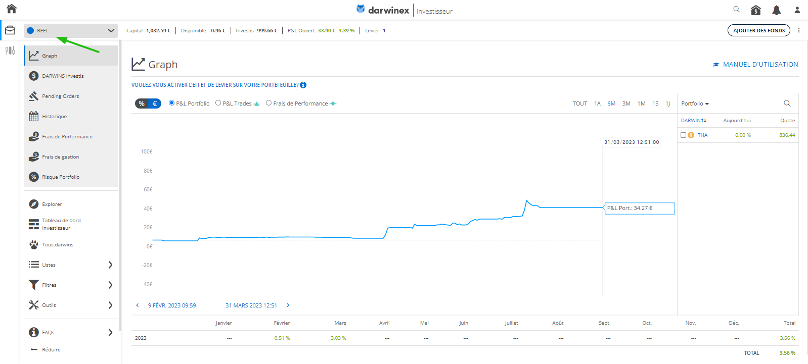This screenshot has height=364, width=808.
Task: Open DARWINS investis in the sidebar
Action: pos(63,76)
